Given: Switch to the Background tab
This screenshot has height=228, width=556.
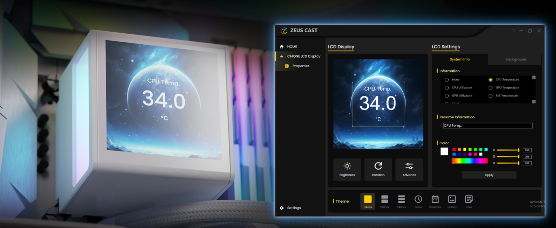Looking at the screenshot, I should [516, 59].
